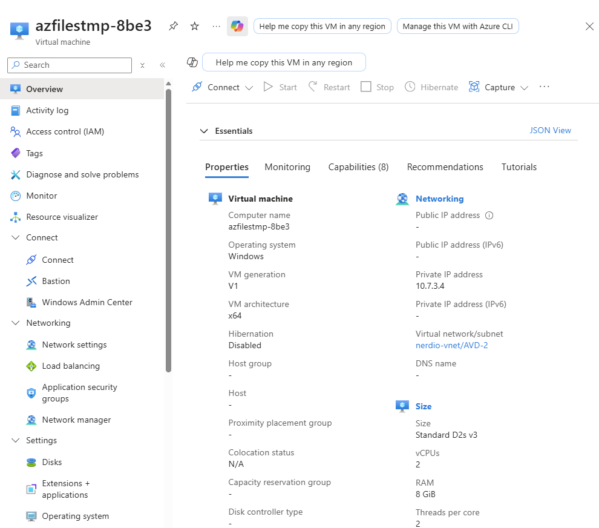The width and height of the screenshot is (599, 528).
Task: Collapse the Essentials section
Action: pos(204,131)
